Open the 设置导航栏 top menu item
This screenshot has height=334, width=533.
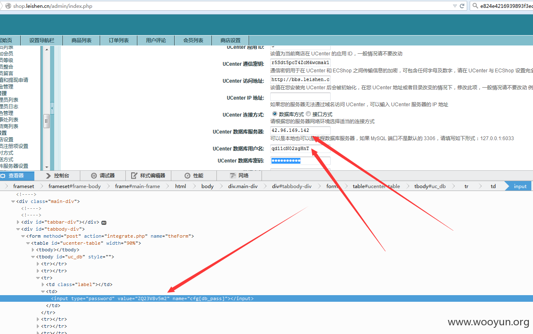[42, 41]
